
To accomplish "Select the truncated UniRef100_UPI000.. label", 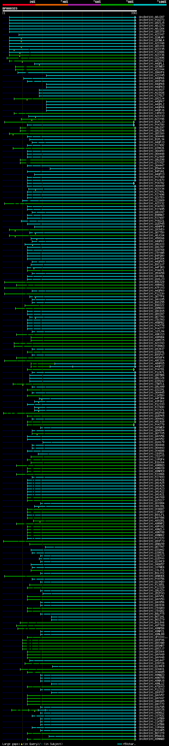I will (153, 637).
